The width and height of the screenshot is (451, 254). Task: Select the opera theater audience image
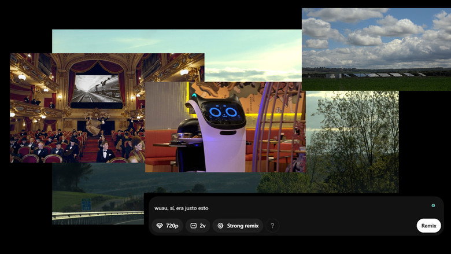[x=77, y=108]
